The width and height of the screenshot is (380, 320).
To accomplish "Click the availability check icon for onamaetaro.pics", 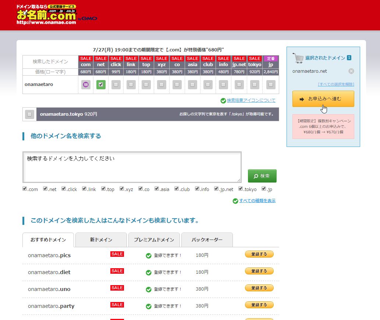I will tap(149, 256).
